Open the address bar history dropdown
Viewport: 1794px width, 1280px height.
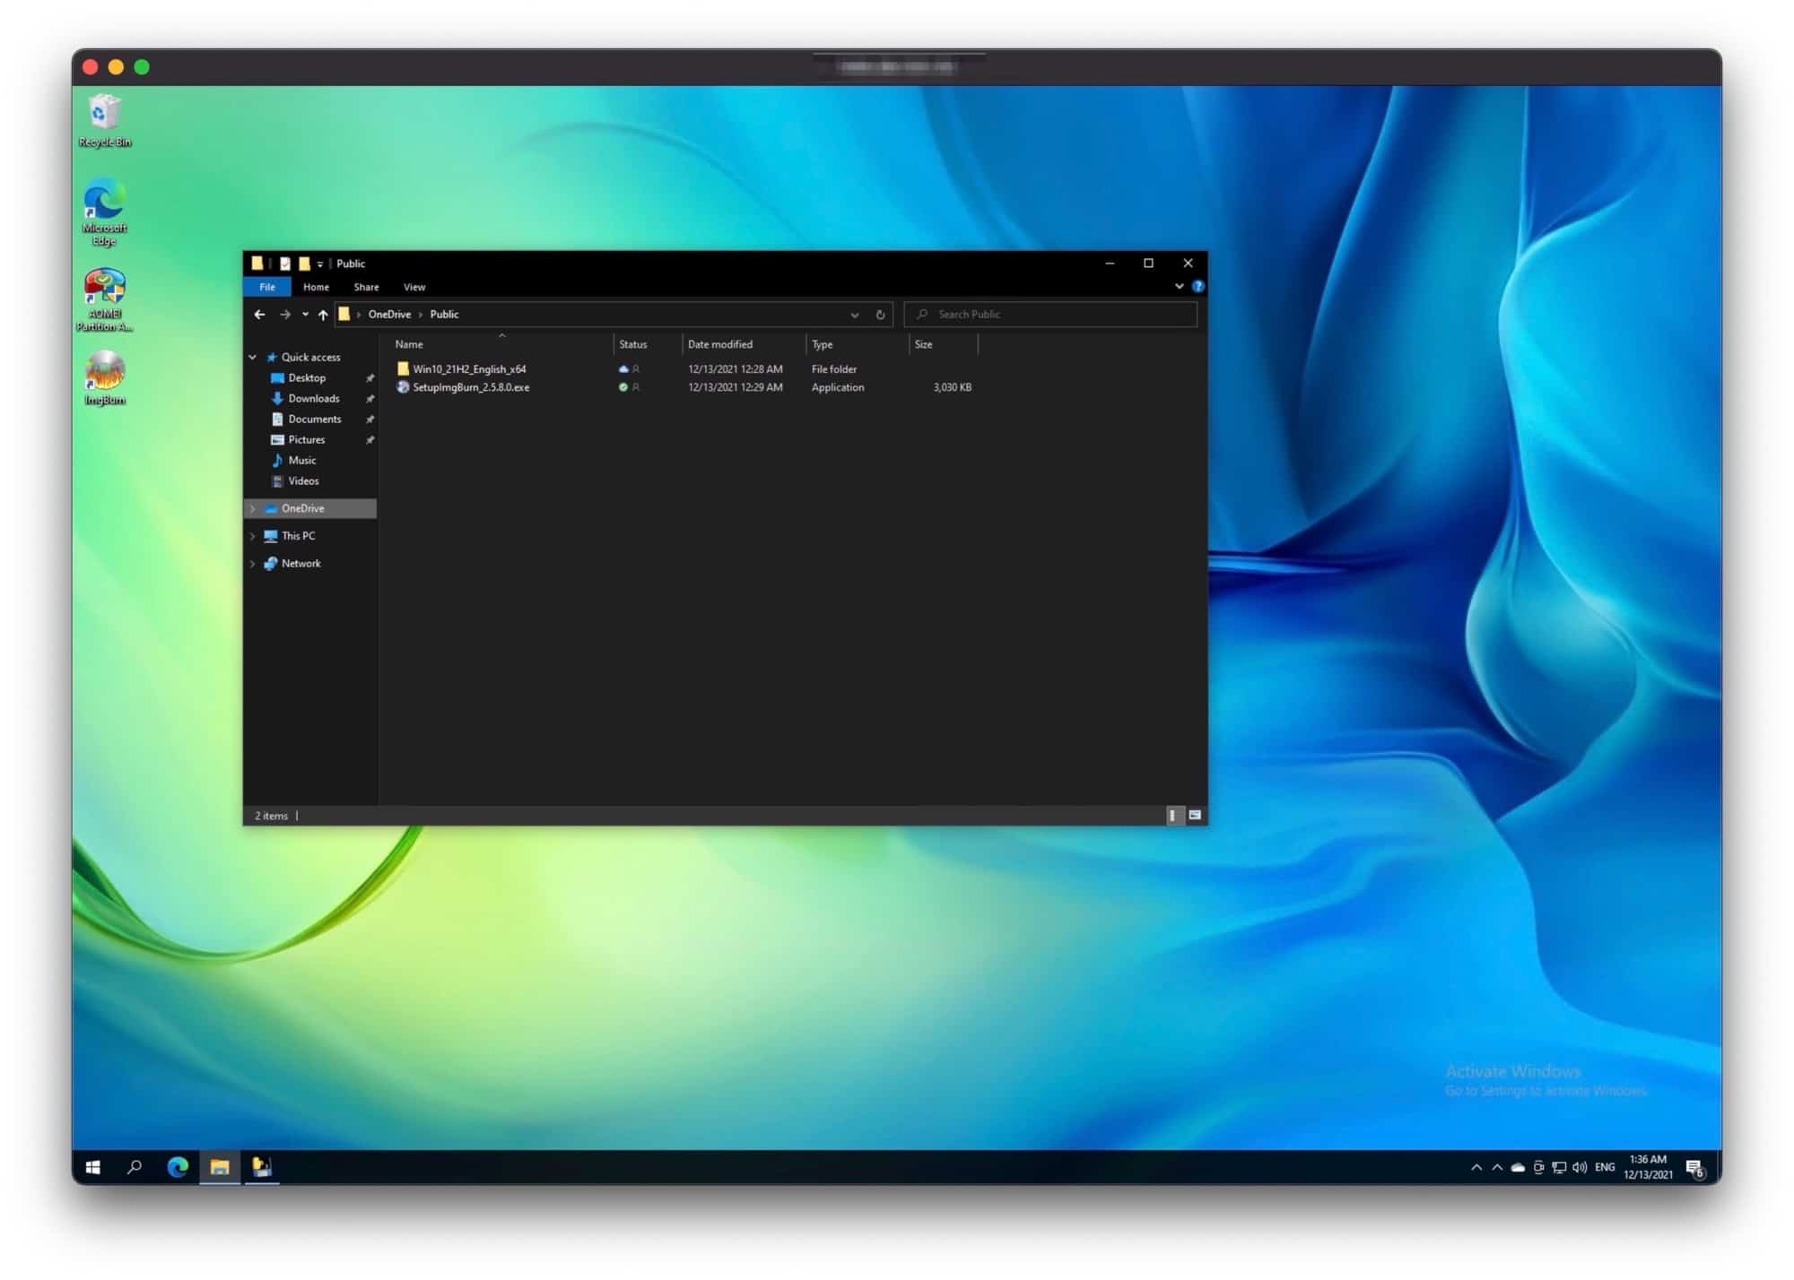(854, 315)
